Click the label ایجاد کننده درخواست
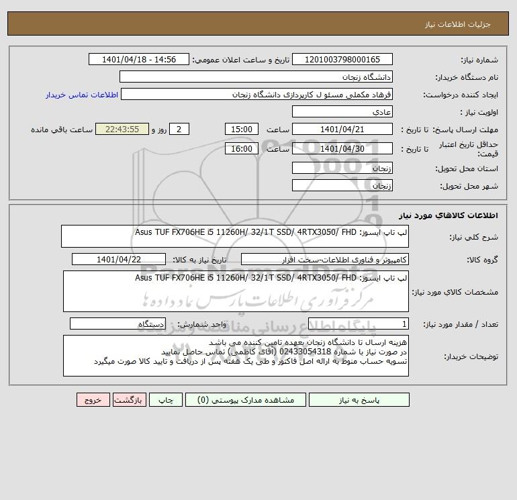The width and height of the screenshot is (517, 500). (461, 95)
